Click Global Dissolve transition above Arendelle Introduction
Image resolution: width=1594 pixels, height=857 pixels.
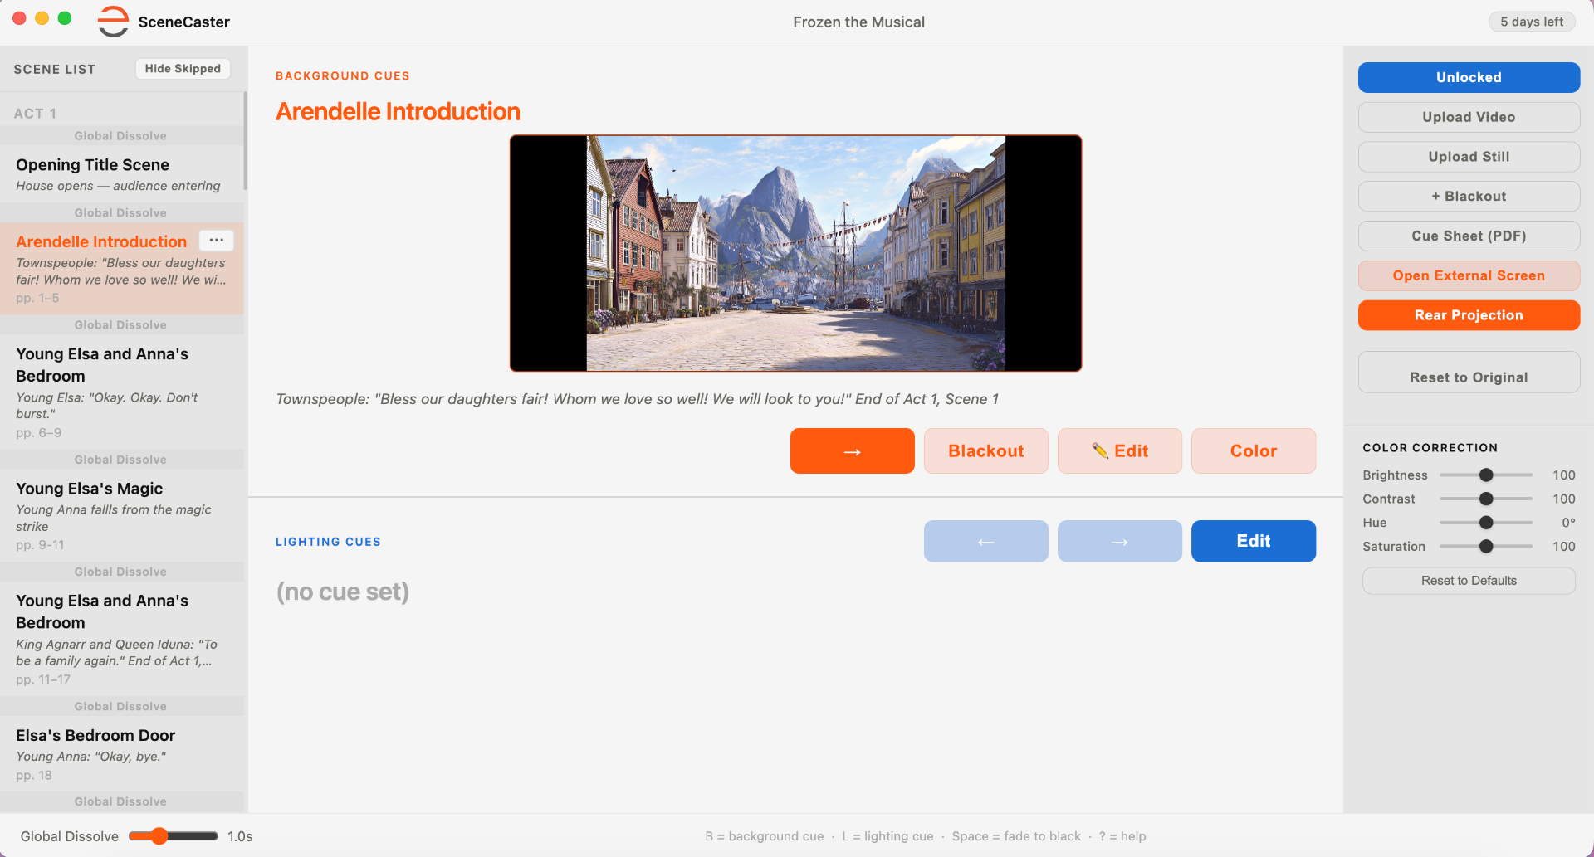(122, 213)
